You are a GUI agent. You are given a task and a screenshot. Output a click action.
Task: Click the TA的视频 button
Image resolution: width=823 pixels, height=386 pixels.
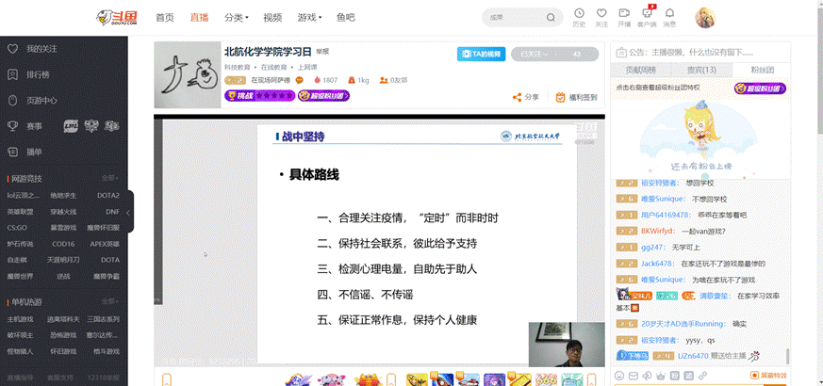pos(482,55)
